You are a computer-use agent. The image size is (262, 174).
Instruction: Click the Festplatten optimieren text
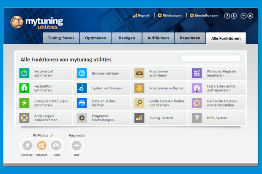[43, 88]
